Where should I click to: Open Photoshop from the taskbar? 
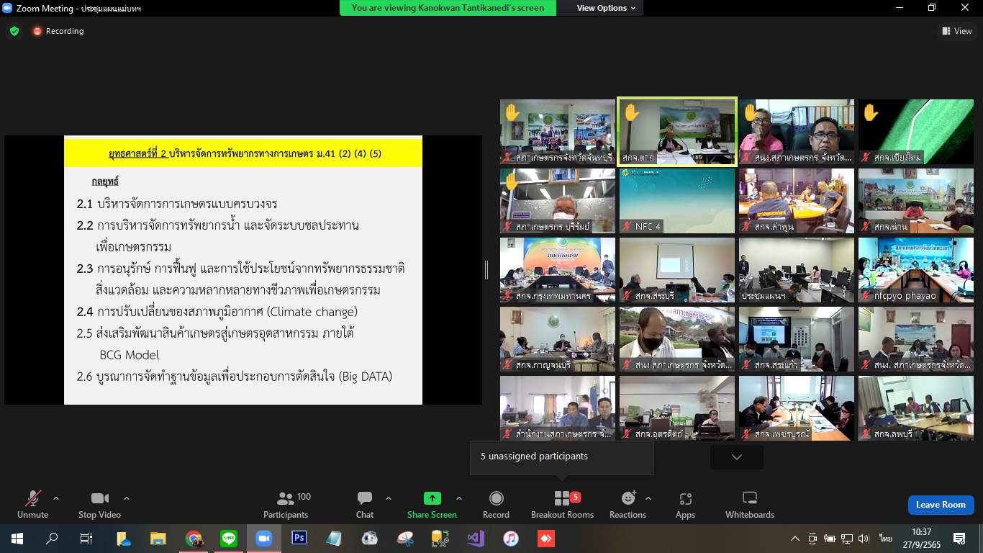[299, 538]
